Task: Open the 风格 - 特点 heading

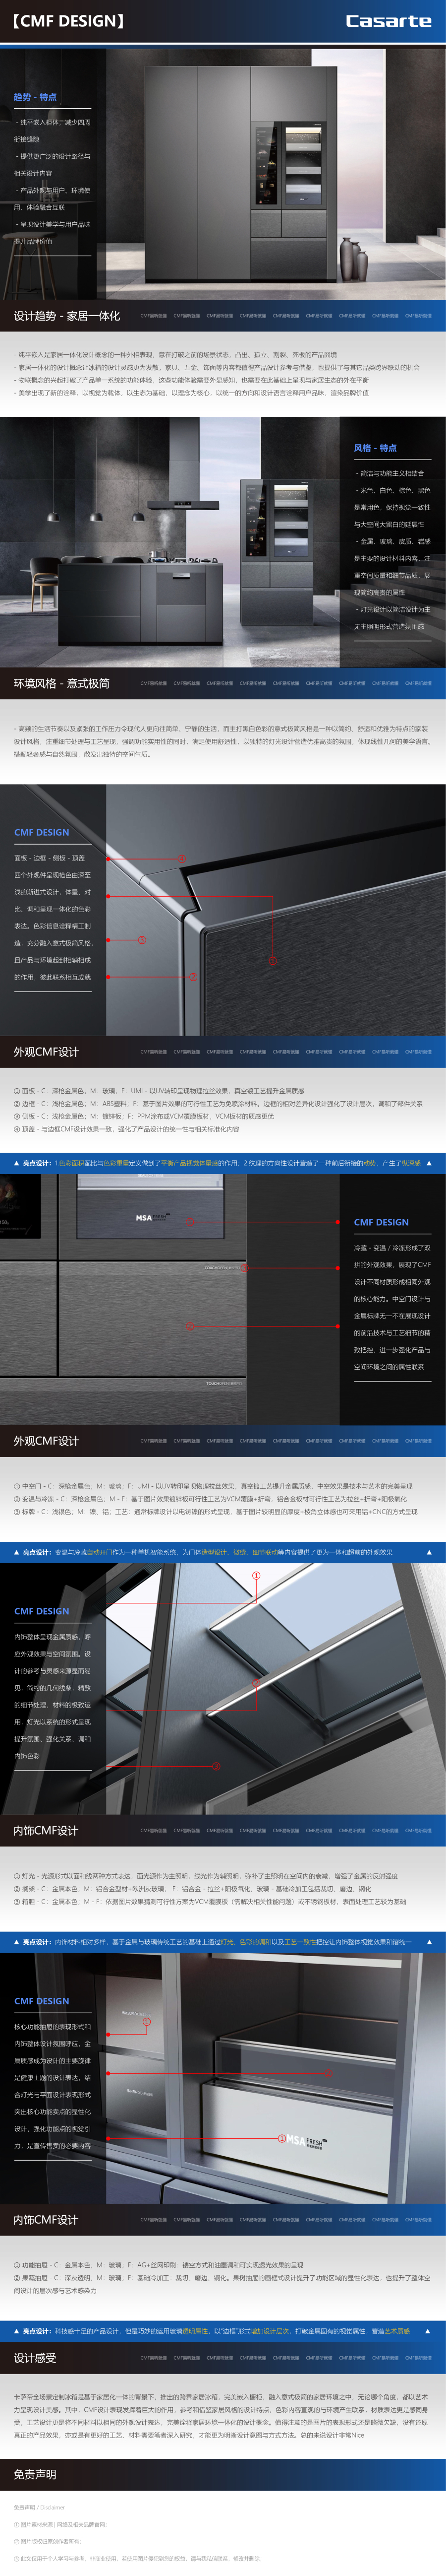Action: (375, 448)
